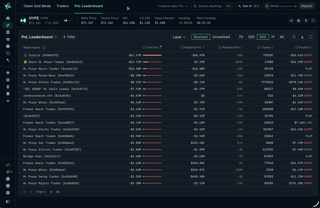Expand the Feature view: Pro dropdown
The height and width of the screenshot is (208, 320).
173,6
